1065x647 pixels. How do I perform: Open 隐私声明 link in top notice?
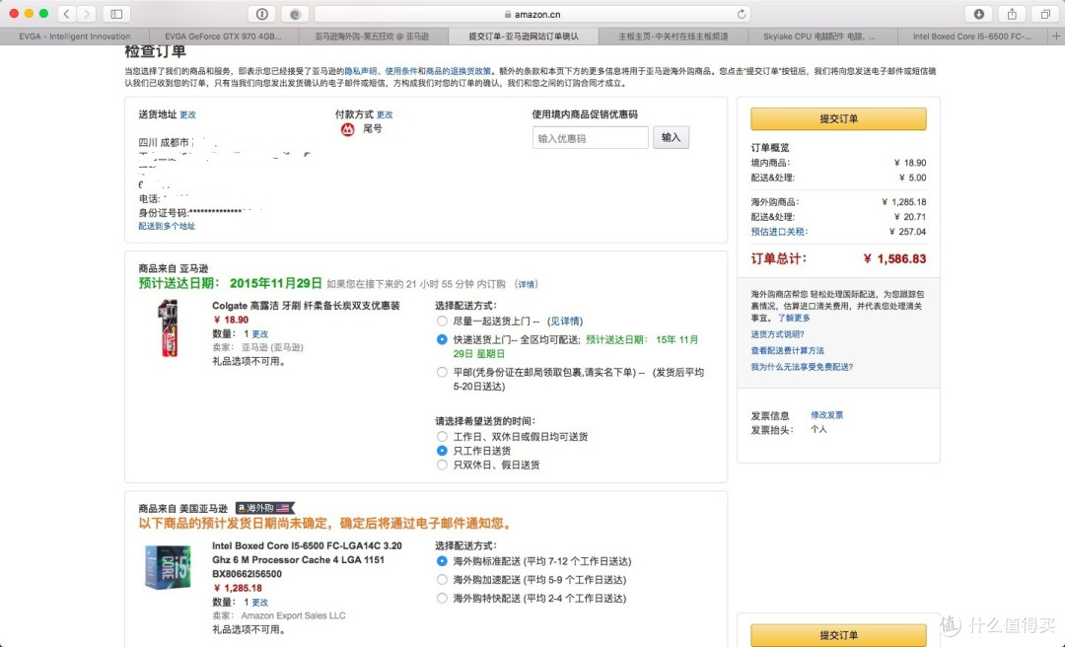click(x=361, y=71)
